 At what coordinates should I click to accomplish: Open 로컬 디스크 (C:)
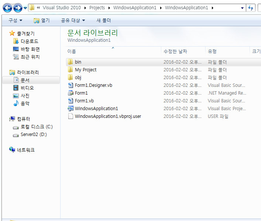[37, 127]
